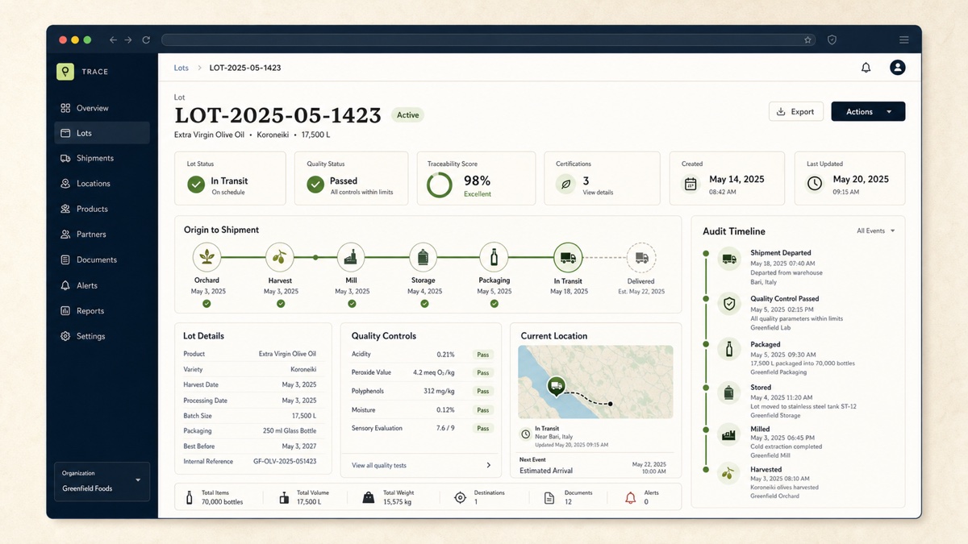968x544 pixels.
Task: Click the Export button
Action: pyautogui.click(x=796, y=111)
